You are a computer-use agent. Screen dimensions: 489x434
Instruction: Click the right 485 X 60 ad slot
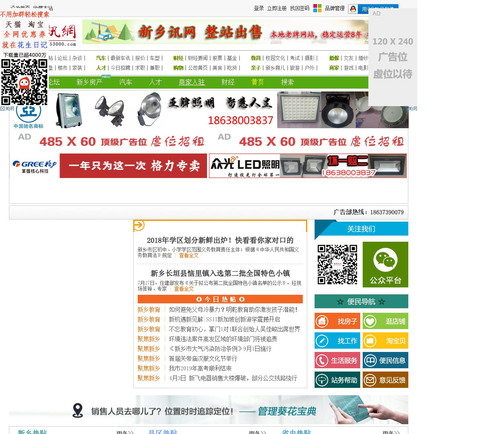308,141
